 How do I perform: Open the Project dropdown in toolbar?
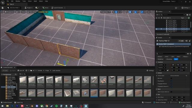coord(29,8)
